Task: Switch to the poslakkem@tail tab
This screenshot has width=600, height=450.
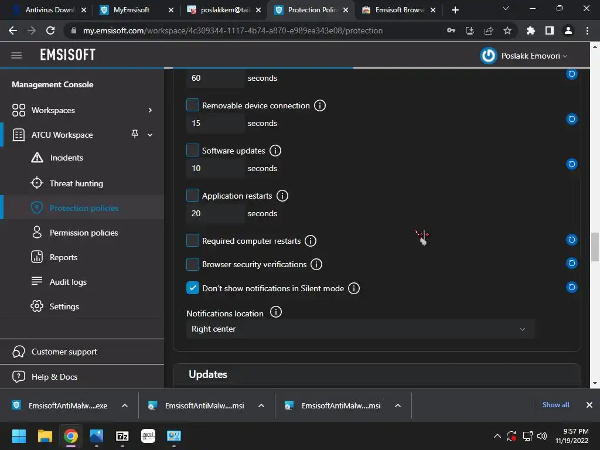Action: pos(224,10)
